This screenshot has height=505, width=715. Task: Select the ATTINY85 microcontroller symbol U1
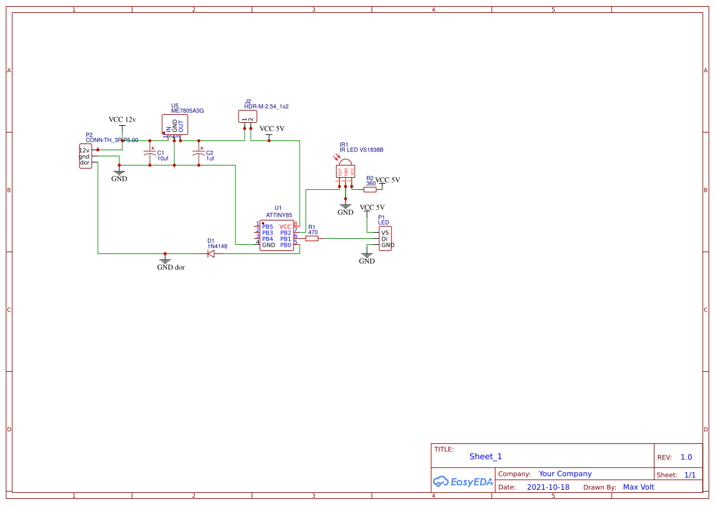point(277,234)
